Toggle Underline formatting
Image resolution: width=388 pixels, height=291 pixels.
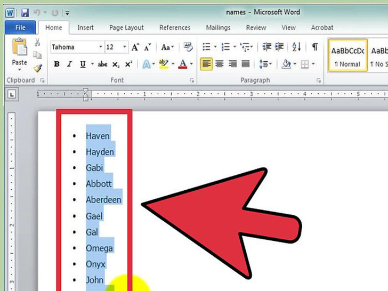pos(83,64)
